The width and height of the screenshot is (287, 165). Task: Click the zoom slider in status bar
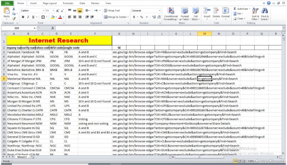point(270,161)
